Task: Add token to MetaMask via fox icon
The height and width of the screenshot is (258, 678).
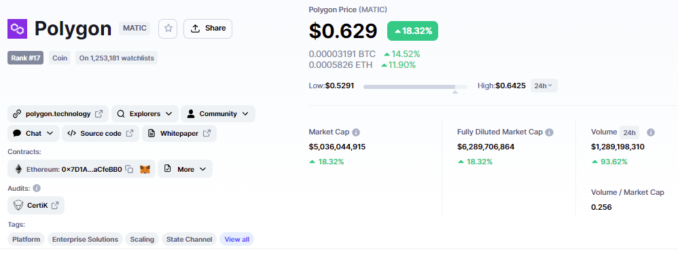Action: (145, 170)
